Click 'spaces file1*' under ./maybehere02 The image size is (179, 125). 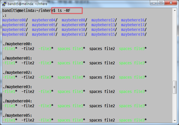[71, 77]
